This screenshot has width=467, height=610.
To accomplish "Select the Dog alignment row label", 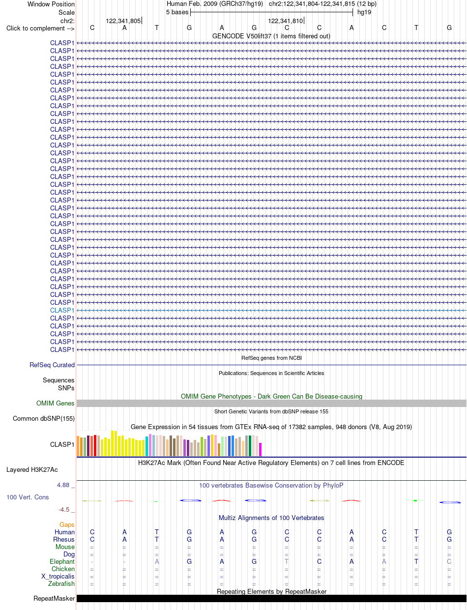I will [69, 554].
